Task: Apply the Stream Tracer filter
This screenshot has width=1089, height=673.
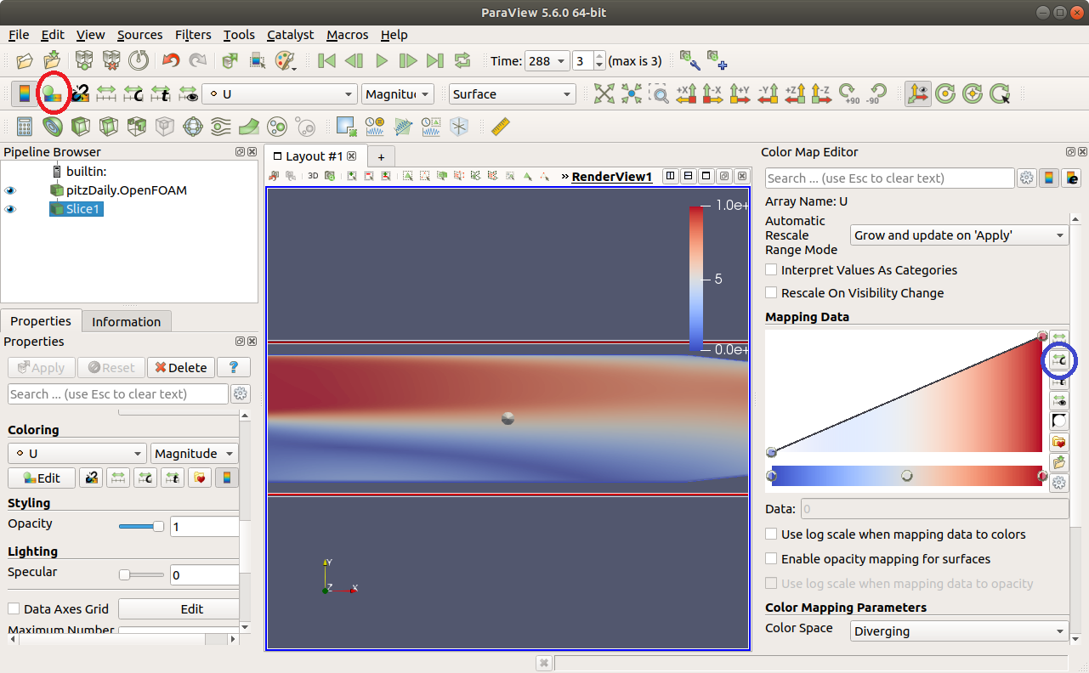Action: click(x=221, y=127)
